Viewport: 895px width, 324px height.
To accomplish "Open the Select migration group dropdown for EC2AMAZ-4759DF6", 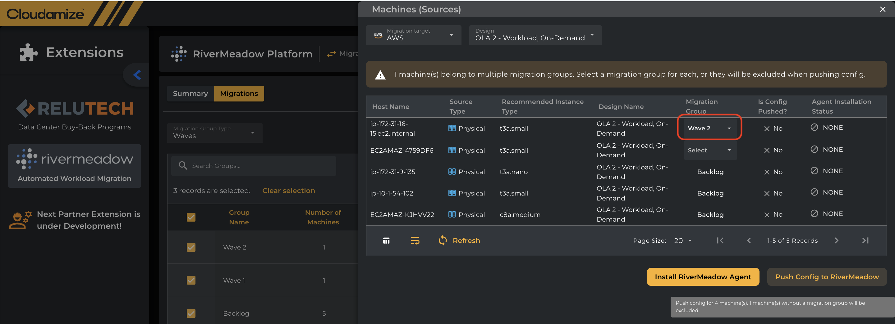I will pyautogui.click(x=709, y=150).
